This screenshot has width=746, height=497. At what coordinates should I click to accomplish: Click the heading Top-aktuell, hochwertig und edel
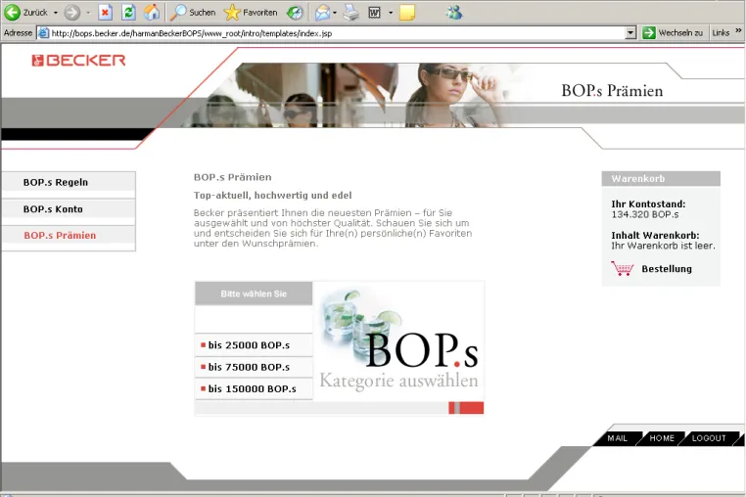coord(272,195)
